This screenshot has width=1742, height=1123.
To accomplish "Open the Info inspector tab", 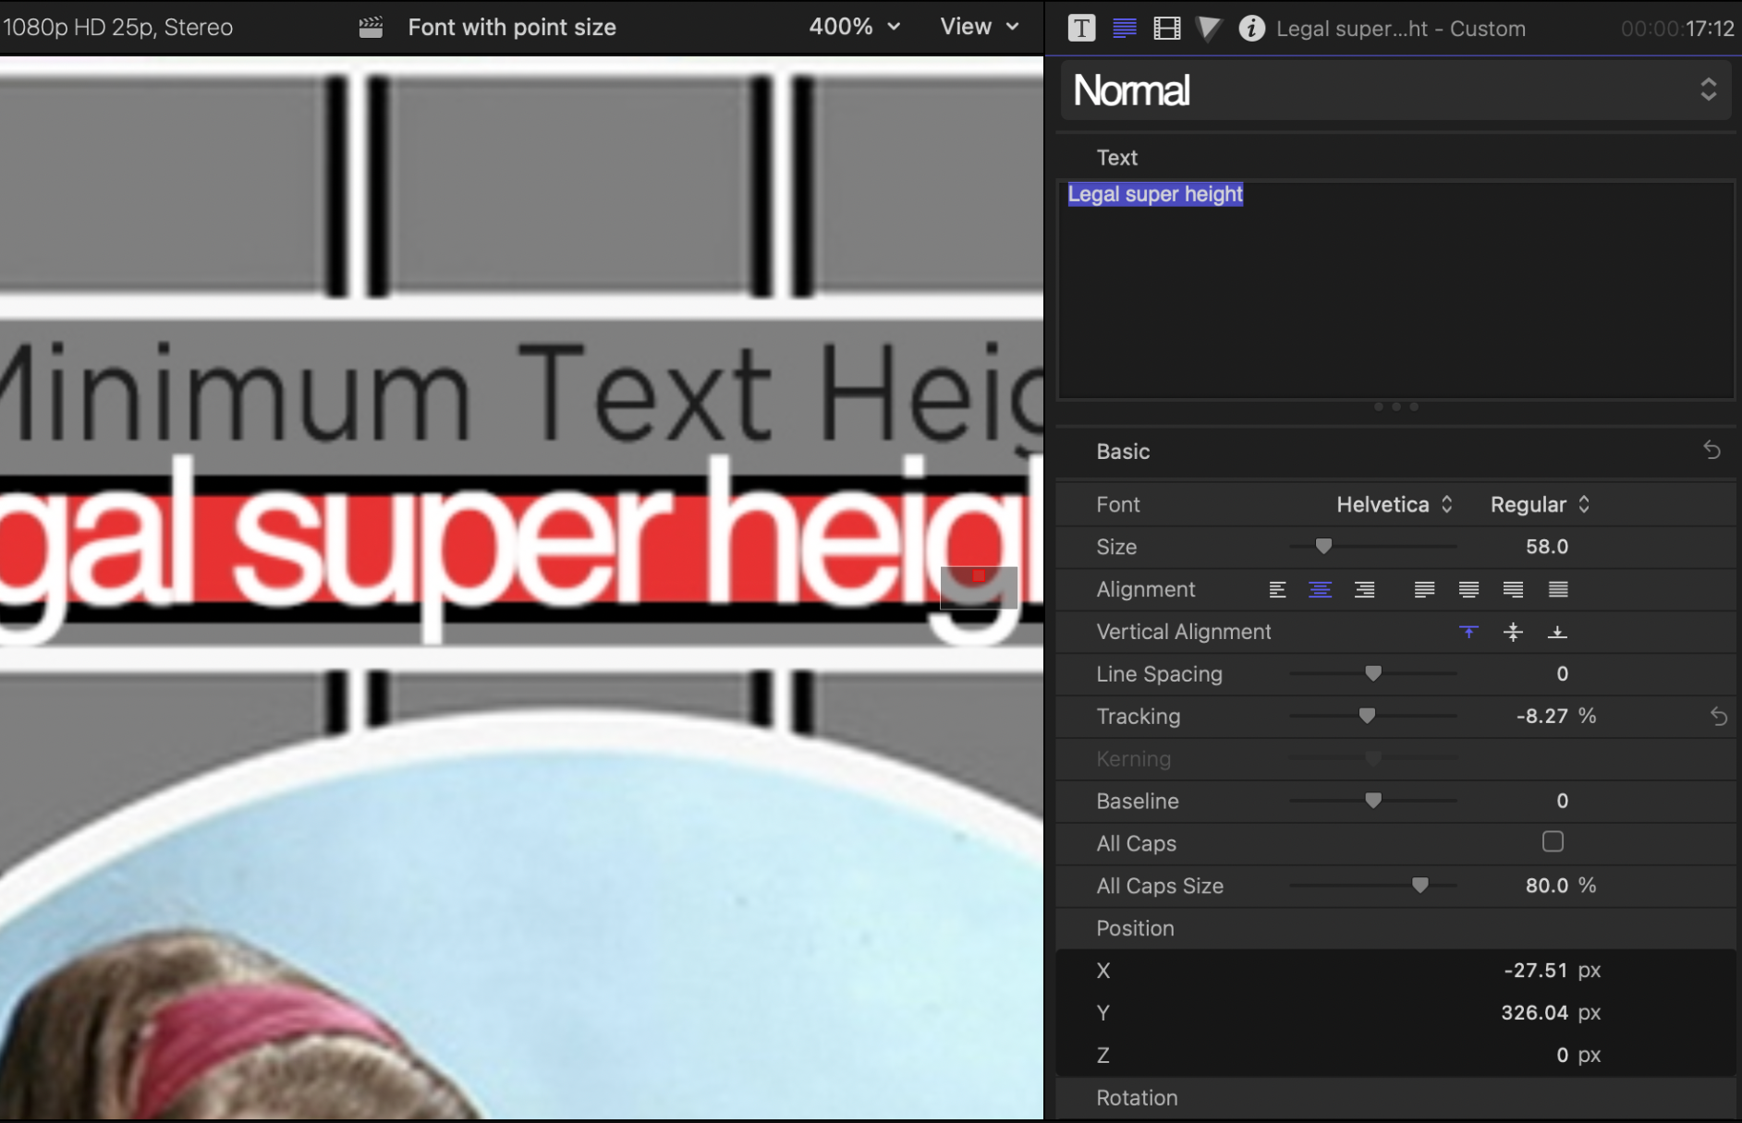I will (1251, 29).
